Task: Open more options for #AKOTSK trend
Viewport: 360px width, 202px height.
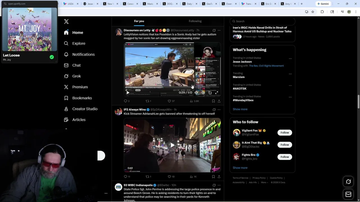Action: tap(290, 86)
